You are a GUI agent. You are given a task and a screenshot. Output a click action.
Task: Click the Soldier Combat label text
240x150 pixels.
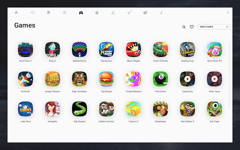[106, 121]
